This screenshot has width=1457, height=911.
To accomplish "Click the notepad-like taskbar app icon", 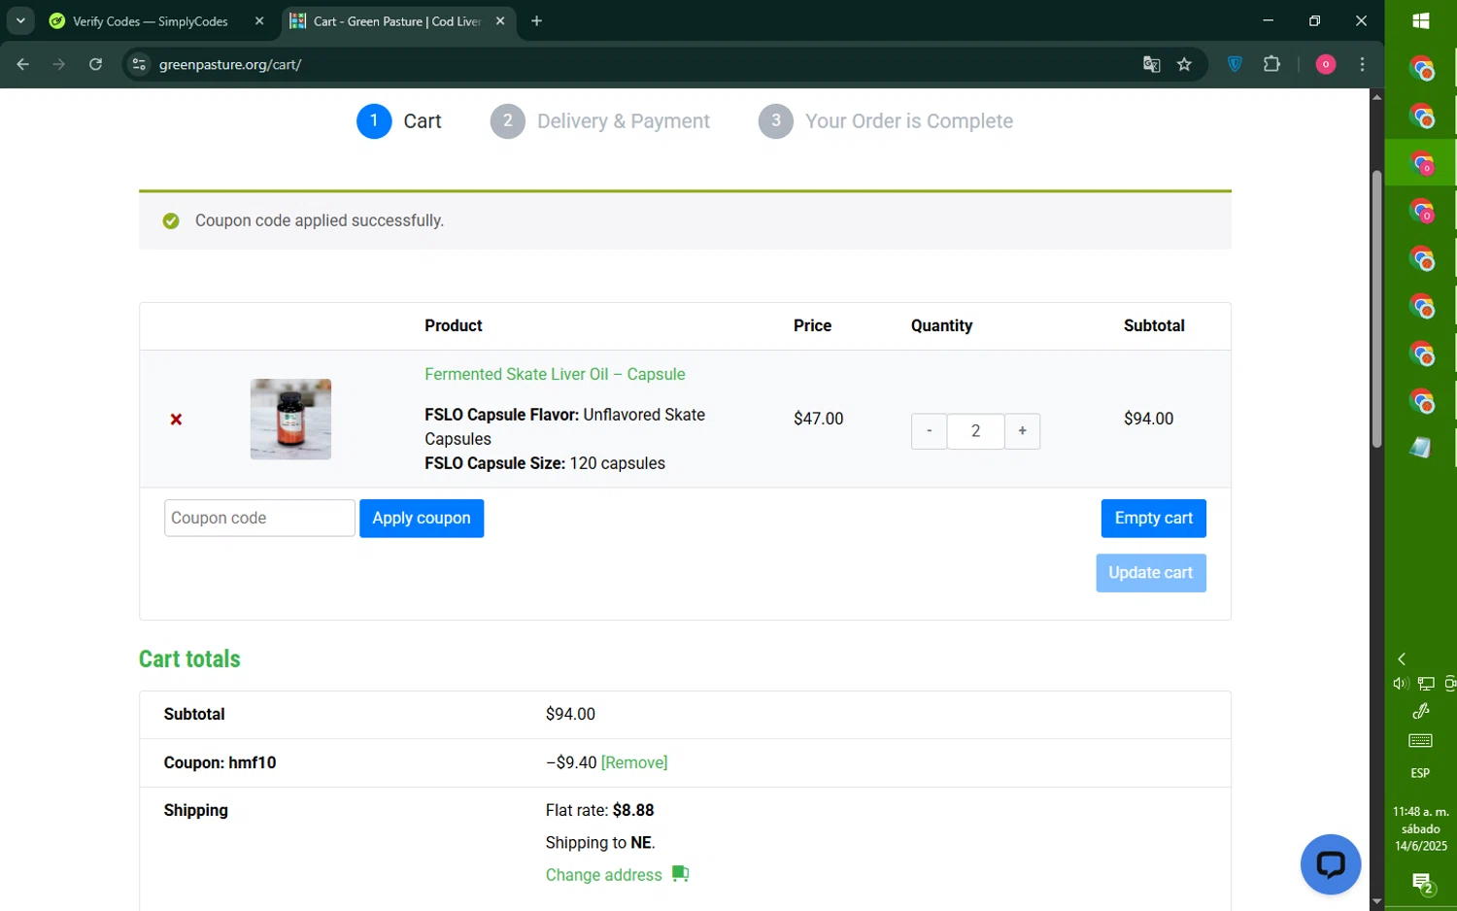I will click(1420, 448).
